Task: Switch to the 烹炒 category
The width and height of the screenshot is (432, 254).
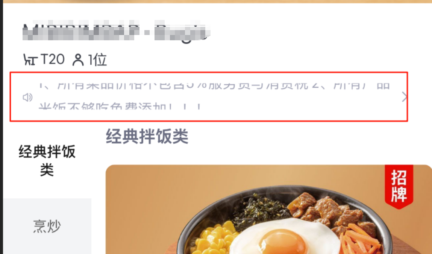Action: click(x=47, y=226)
